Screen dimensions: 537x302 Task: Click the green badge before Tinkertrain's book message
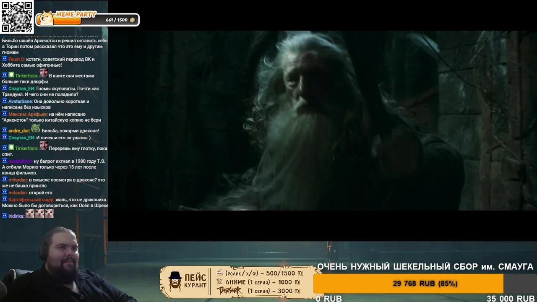pyautogui.click(x=11, y=75)
